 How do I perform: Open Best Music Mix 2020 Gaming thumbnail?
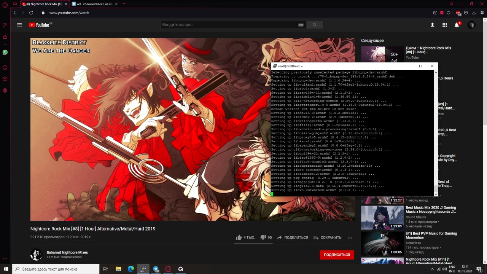(382, 218)
